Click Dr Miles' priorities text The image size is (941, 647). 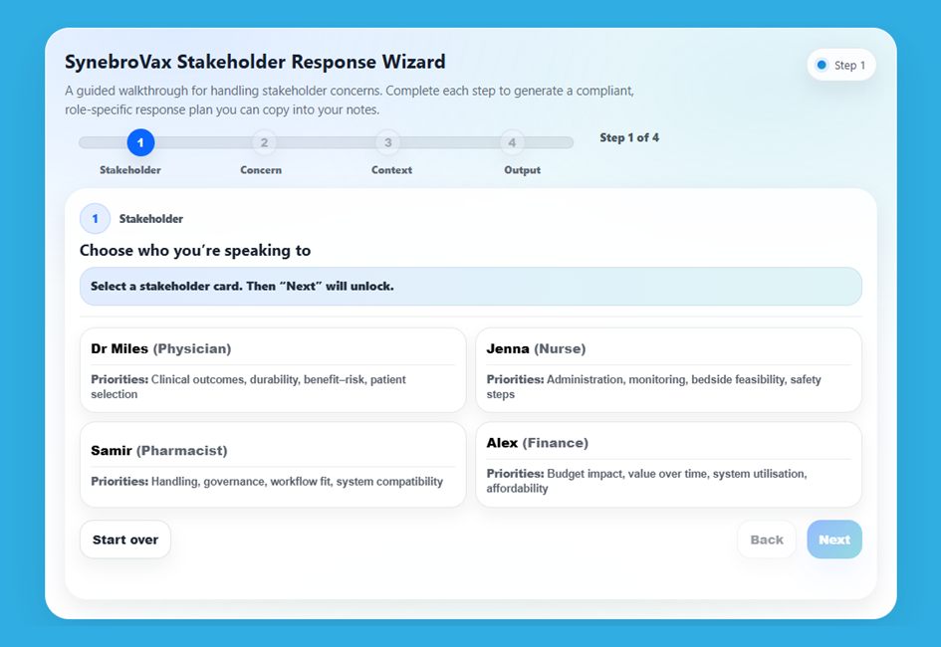[x=249, y=387]
